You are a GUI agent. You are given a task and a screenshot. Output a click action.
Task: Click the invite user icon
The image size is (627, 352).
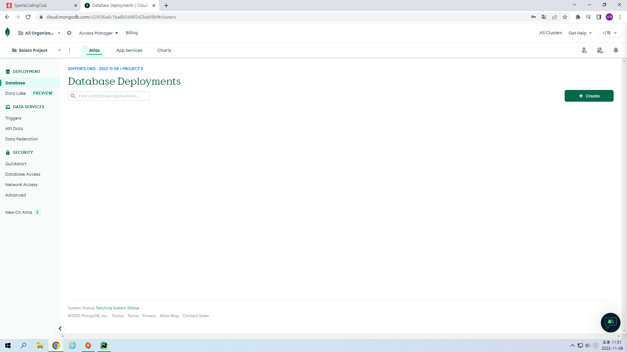pyautogui.click(x=584, y=50)
